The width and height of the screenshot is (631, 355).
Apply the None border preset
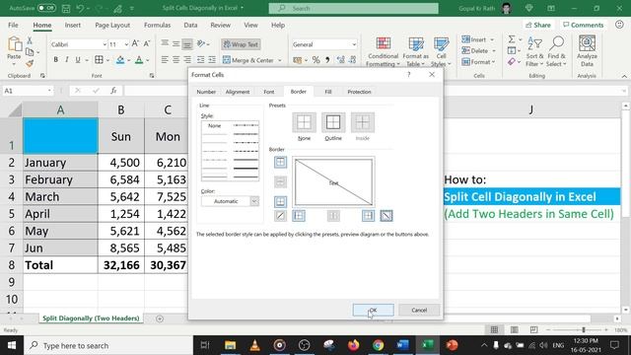tap(304, 122)
